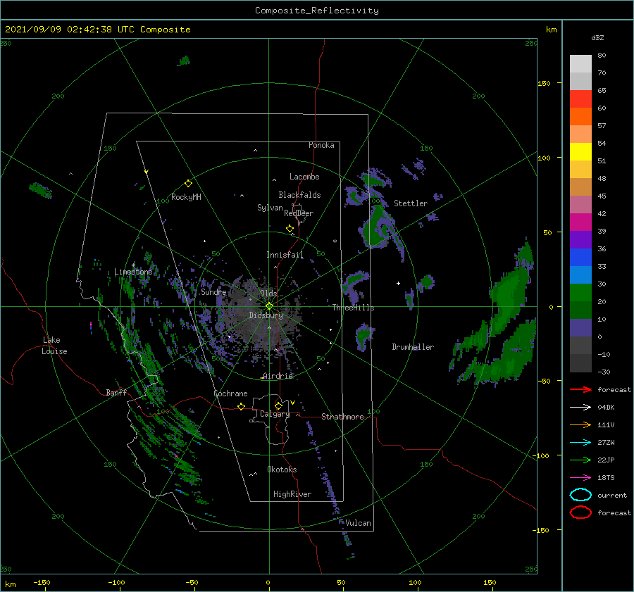Click the light gray 80 dBZ color swatch

[x=580, y=63]
